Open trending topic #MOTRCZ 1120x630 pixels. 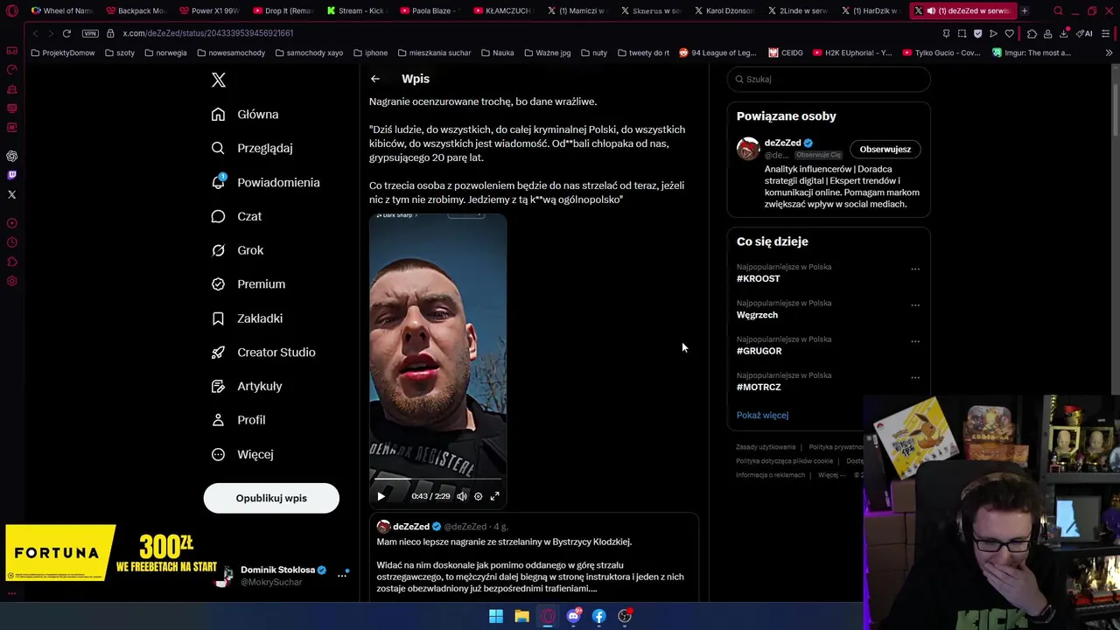[x=759, y=387]
